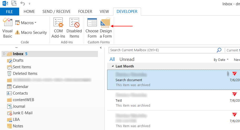Toggle flag on the Test email

coord(234,94)
